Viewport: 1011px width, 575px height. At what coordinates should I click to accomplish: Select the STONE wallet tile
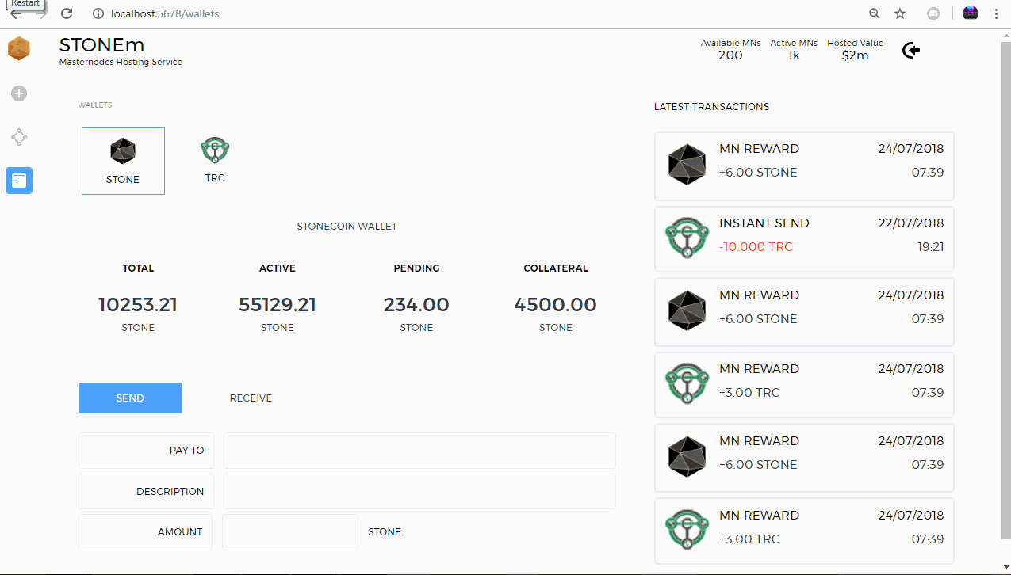pyautogui.click(x=123, y=161)
